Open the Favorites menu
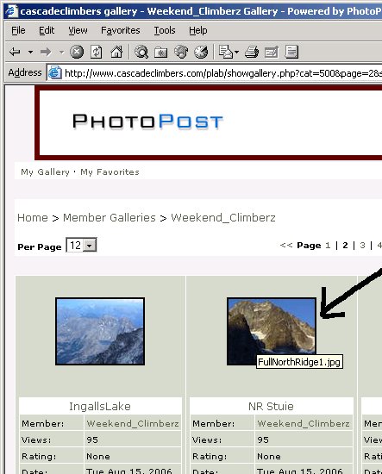The image size is (382, 474). [x=121, y=30]
